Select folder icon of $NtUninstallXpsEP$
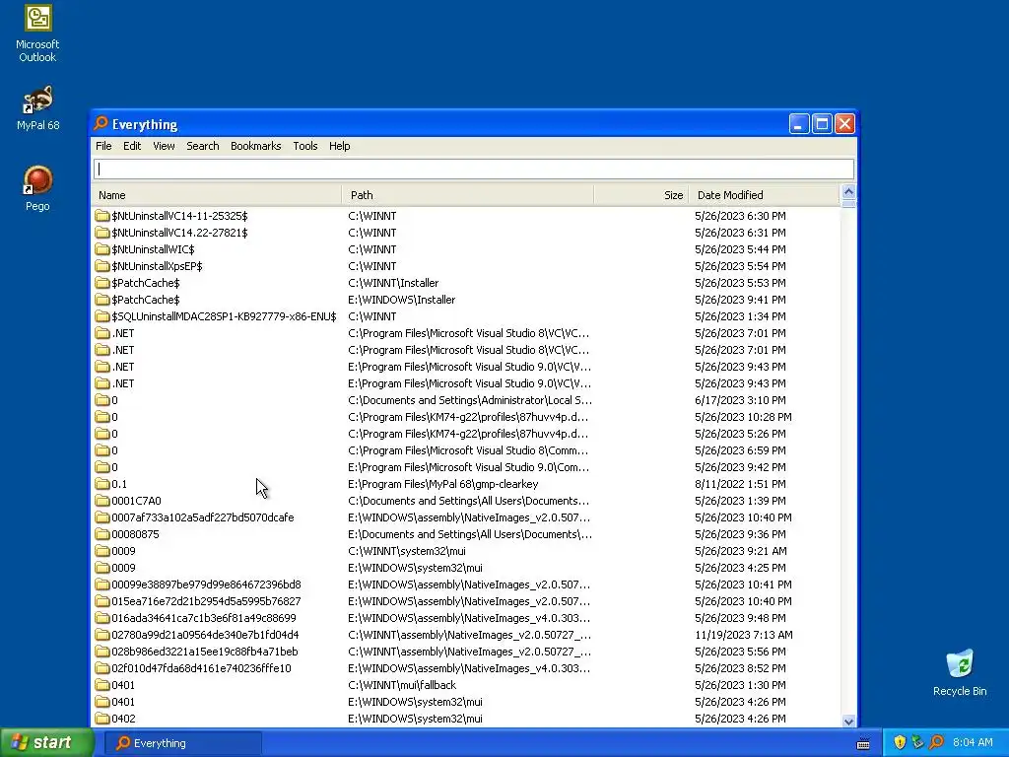The height and width of the screenshot is (757, 1009). [102, 266]
